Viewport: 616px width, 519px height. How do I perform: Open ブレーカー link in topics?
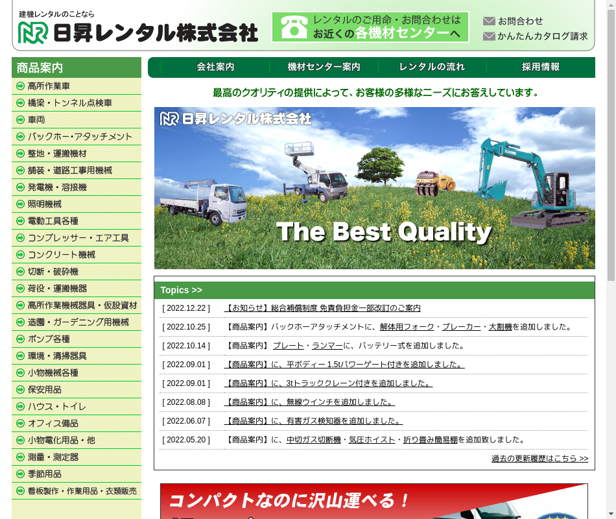point(461,327)
